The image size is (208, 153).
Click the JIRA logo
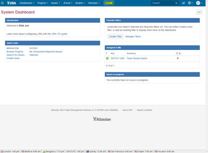[12, 3]
